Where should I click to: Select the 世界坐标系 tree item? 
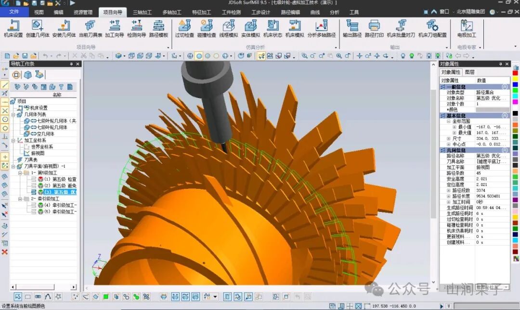[42, 147]
